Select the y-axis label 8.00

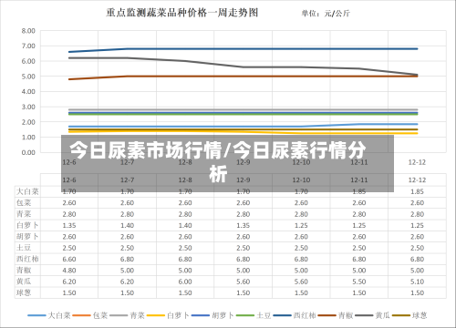28,31
